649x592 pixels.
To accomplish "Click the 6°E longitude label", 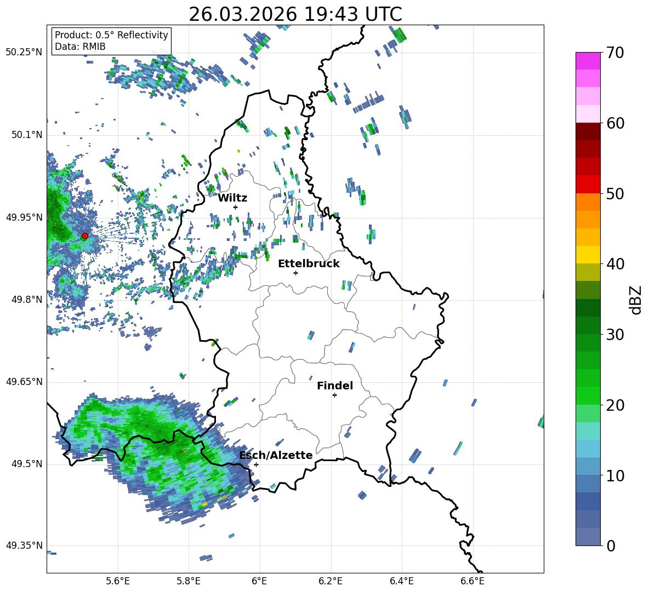I will coord(259,581).
